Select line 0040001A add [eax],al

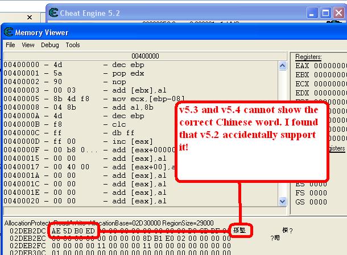(90, 175)
